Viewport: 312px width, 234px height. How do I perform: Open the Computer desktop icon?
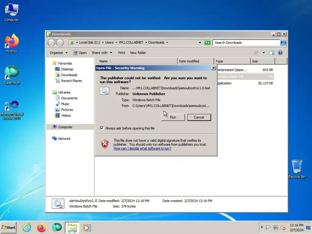coord(12,12)
